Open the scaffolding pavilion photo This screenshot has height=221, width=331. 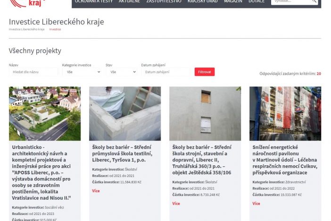click(x=285, y=113)
